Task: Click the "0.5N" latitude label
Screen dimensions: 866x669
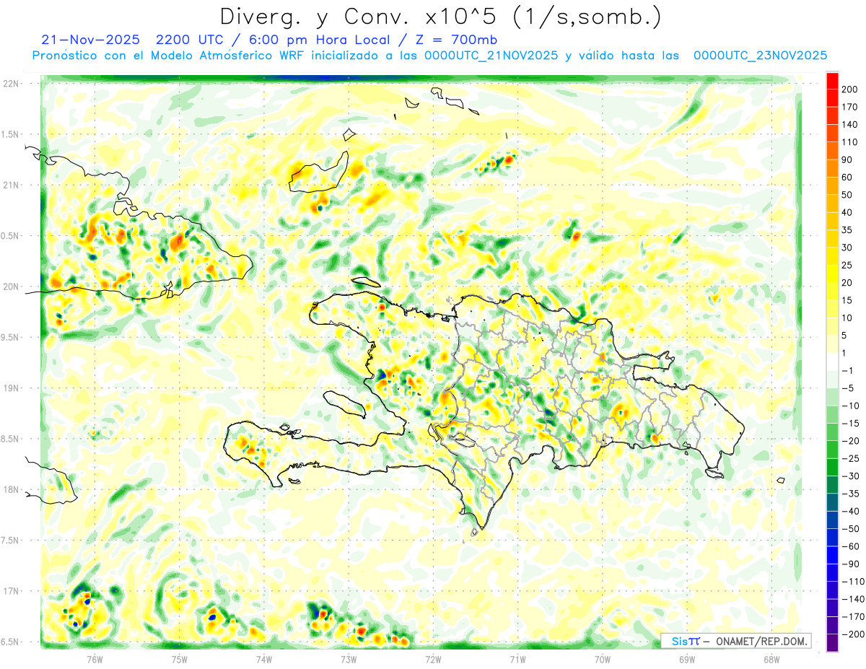Action: pos(9,236)
